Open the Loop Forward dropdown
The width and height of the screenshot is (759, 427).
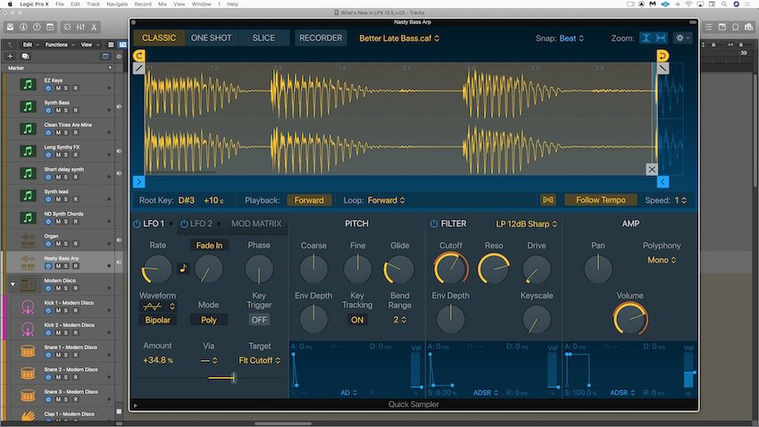[387, 200]
